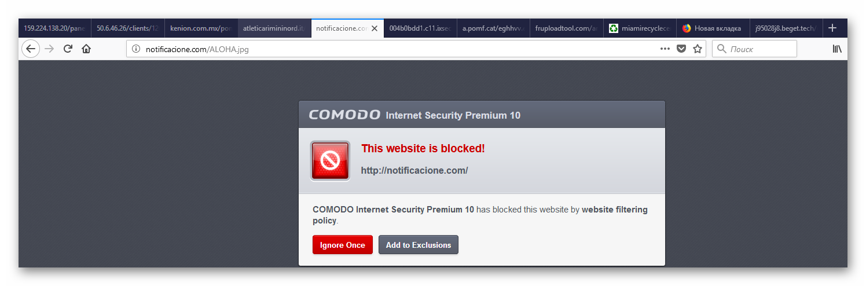Show site information for notificacione.com
866x286 pixels.
click(x=136, y=49)
